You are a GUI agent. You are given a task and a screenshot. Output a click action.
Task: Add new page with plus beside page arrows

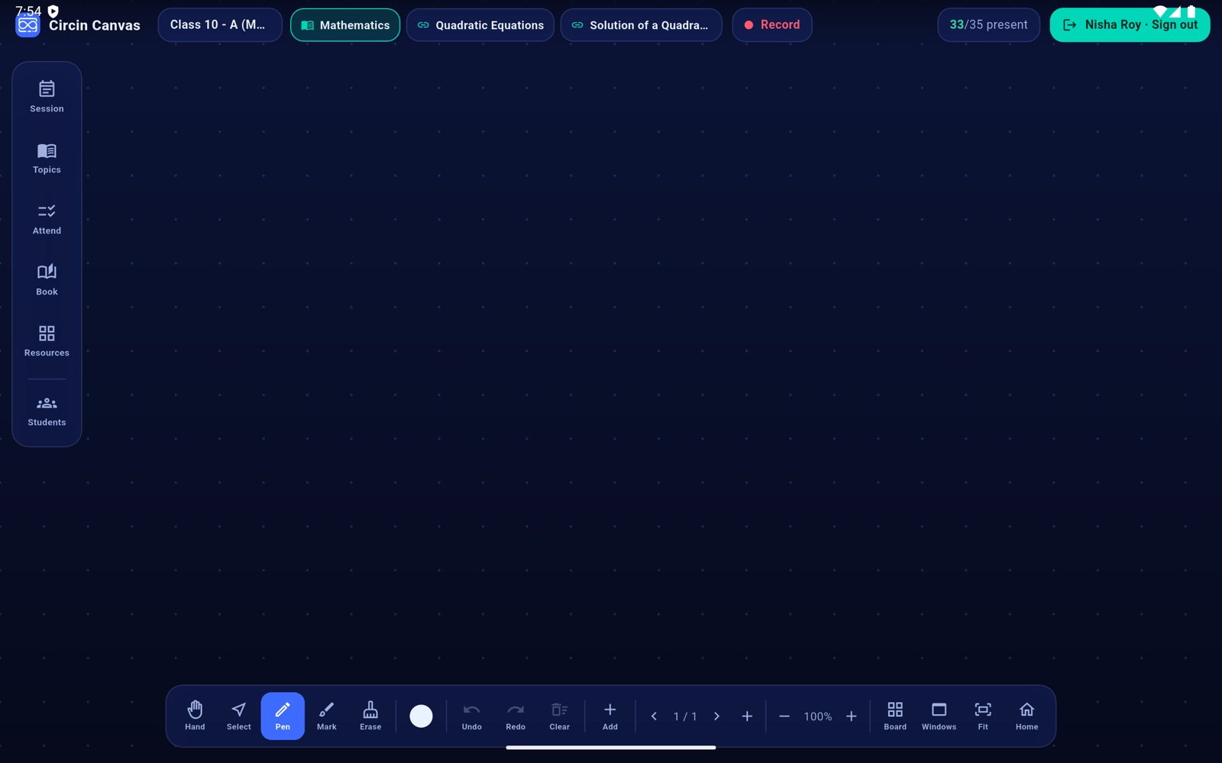[x=747, y=716]
